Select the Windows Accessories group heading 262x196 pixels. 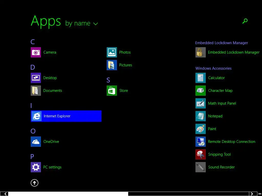click(x=213, y=68)
